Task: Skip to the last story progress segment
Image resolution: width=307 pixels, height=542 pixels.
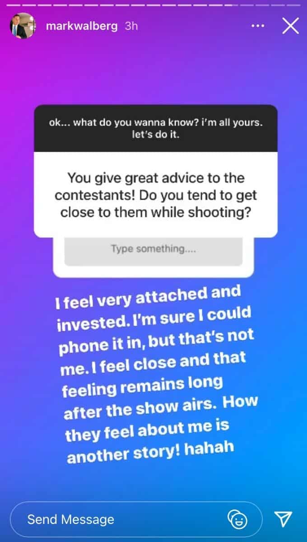Action: 293,5
